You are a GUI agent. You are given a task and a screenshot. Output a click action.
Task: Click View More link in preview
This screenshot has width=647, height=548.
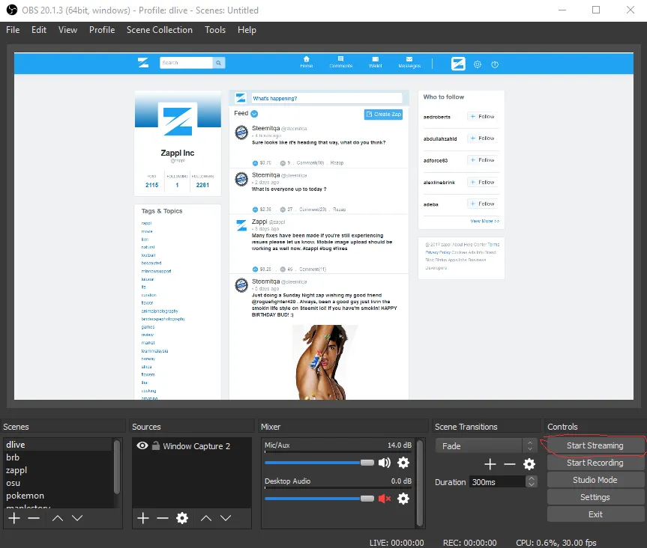pos(484,222)
